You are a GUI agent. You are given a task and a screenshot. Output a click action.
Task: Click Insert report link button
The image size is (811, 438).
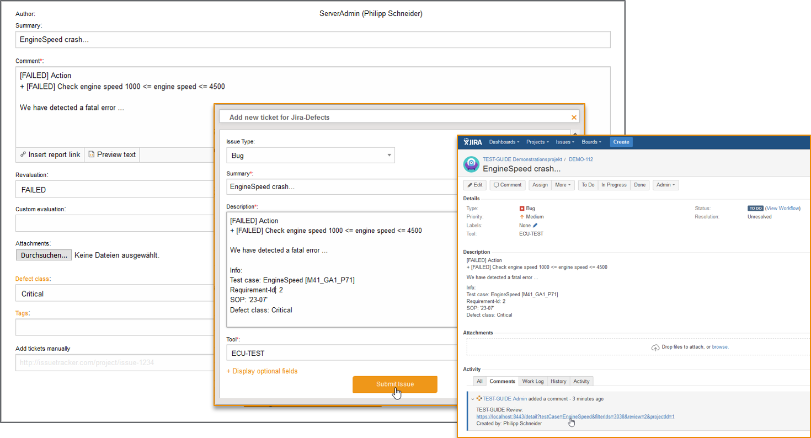(x=50, y=154)
